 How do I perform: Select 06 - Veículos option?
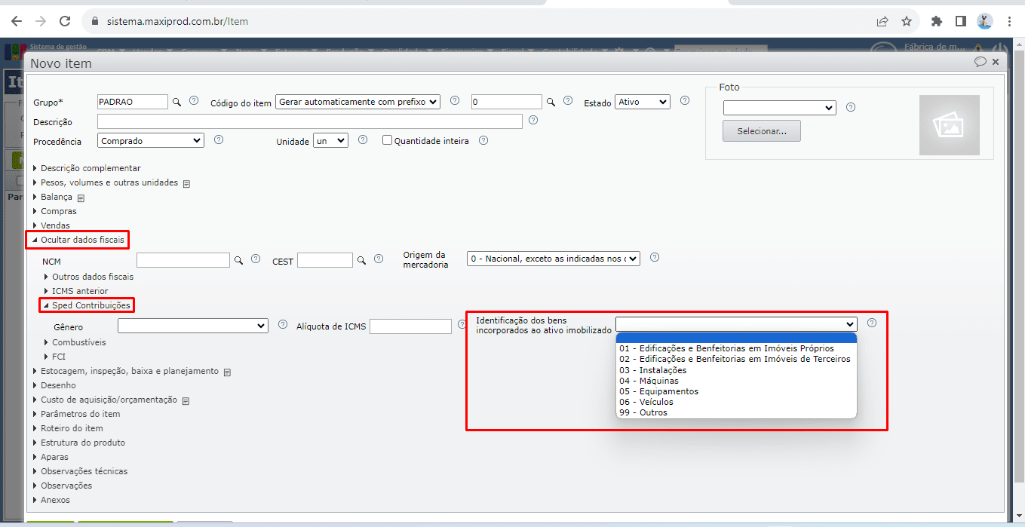tap(736, 402)
